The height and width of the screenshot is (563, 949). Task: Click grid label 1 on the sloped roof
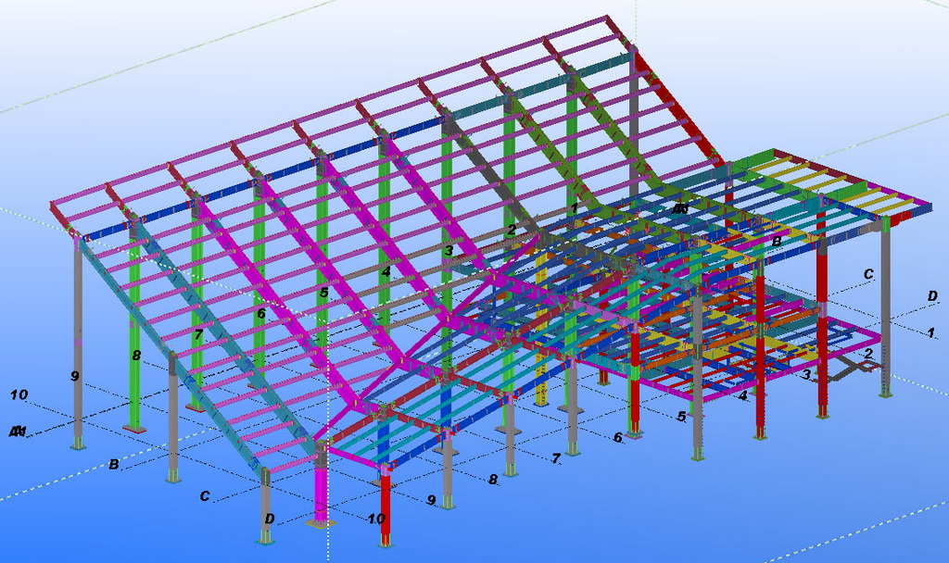click(575, 207)
